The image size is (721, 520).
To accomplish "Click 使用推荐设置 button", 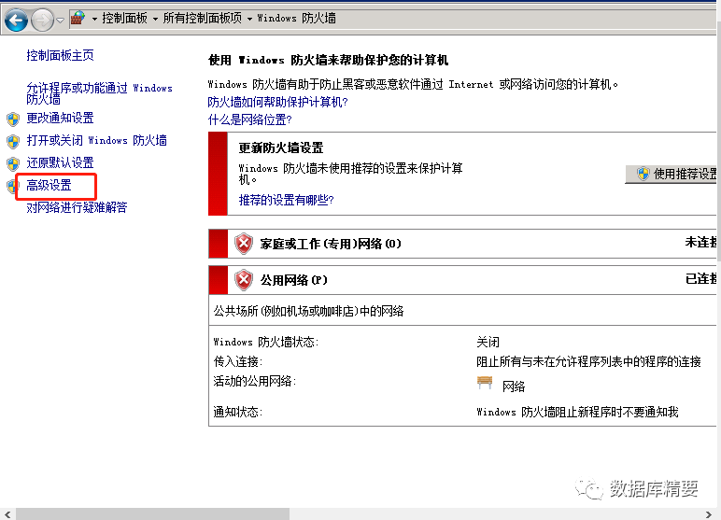I will pos(672,174).
